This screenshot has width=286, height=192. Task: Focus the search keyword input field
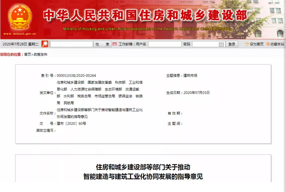pyautogui.click(x=71, y=44)
